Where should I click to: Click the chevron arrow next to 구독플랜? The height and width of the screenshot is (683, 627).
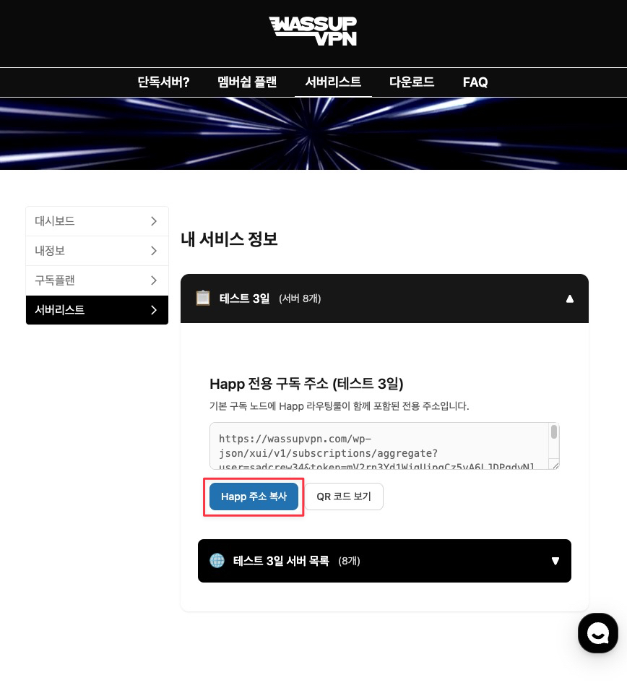[154, 280]
